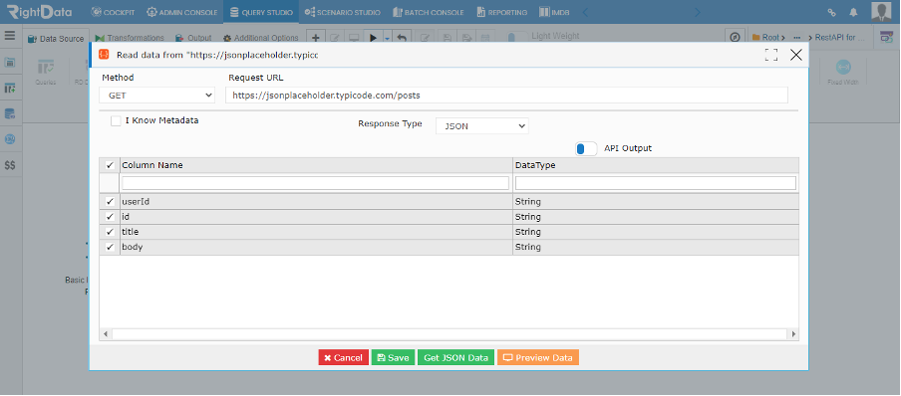
Task: Click the horizontal scrollbar right arrow
Action: tap(793, 334)
